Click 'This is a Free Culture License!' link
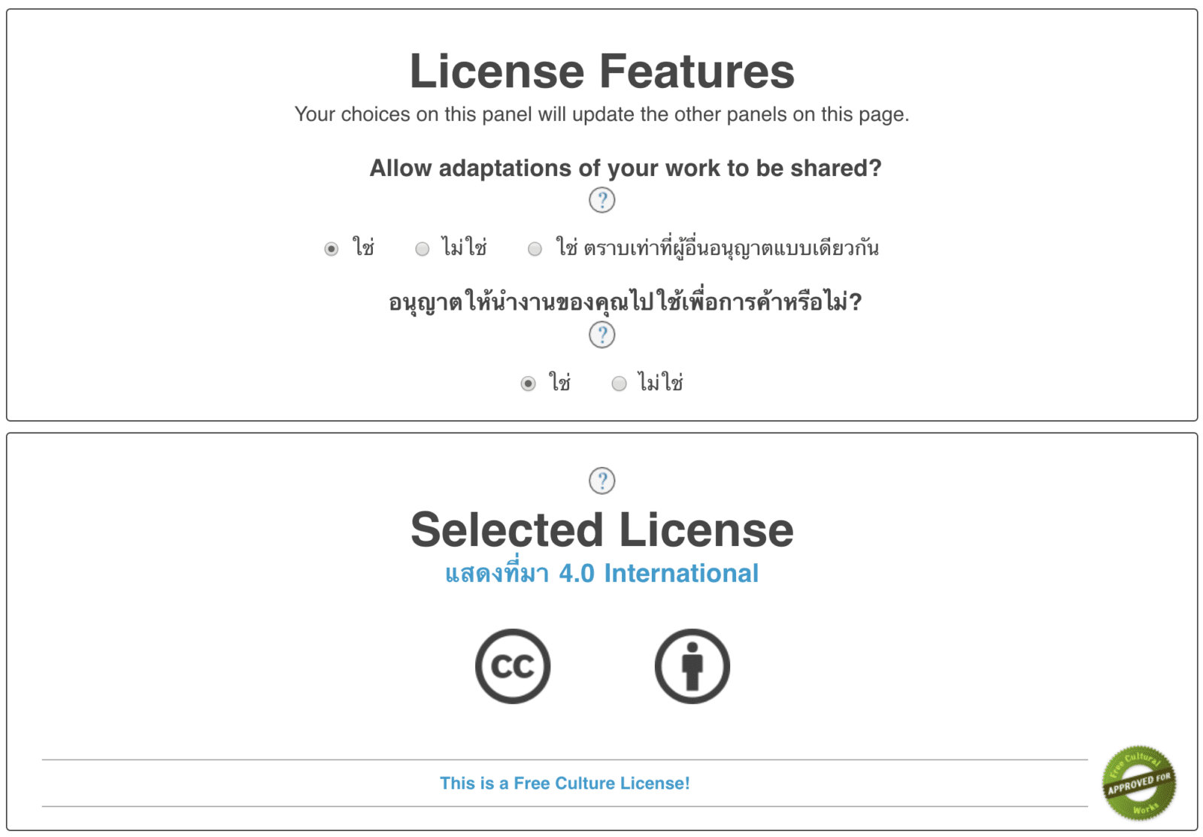This screenshot has width=1203, height=837. [565, 784]
